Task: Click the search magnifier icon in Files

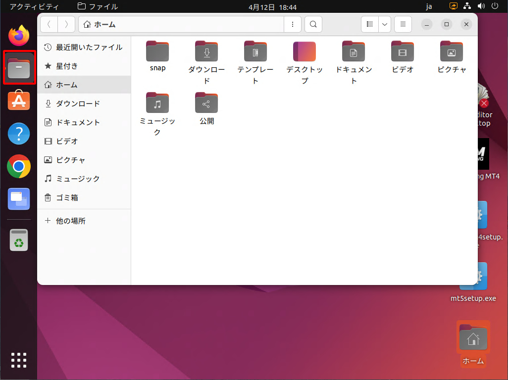Action: (313, 24)
